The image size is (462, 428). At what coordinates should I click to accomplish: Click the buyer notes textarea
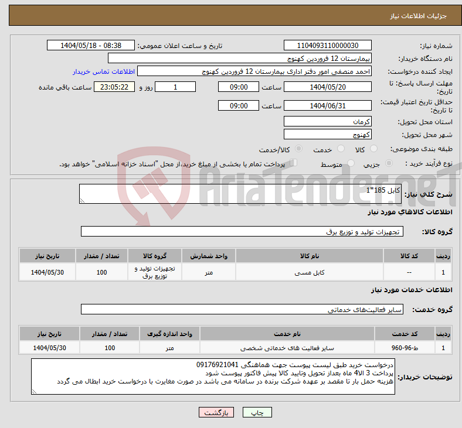click(213, 376)
